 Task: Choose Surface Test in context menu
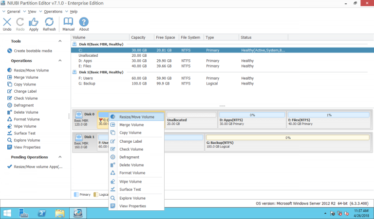[x=136, y=189]
